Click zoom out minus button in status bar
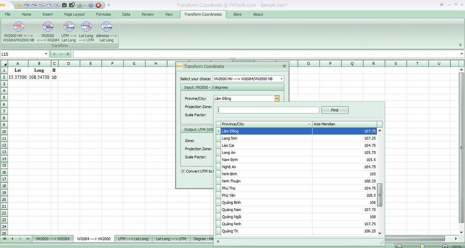 tap(399, 246)
